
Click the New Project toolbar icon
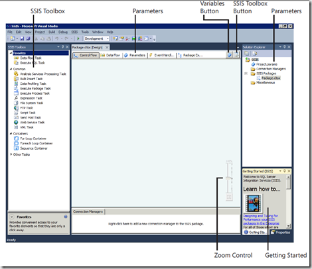click(x=13, y=38)
